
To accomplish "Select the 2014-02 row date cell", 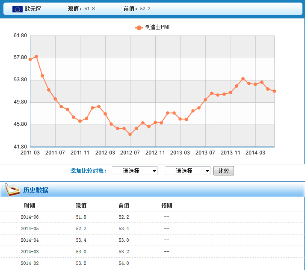I will pyautogui.click(x=30, y=263).
